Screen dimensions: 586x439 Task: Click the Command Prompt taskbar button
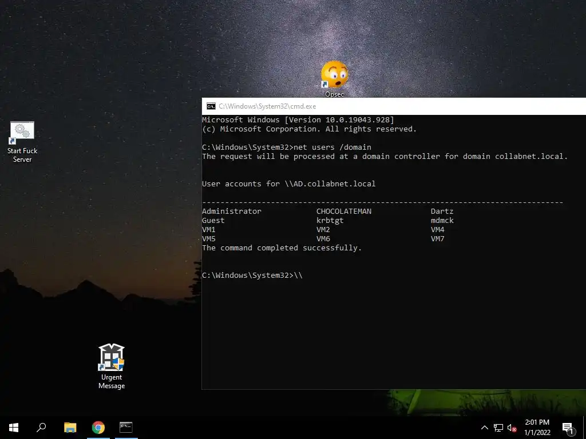coord(126,428)
